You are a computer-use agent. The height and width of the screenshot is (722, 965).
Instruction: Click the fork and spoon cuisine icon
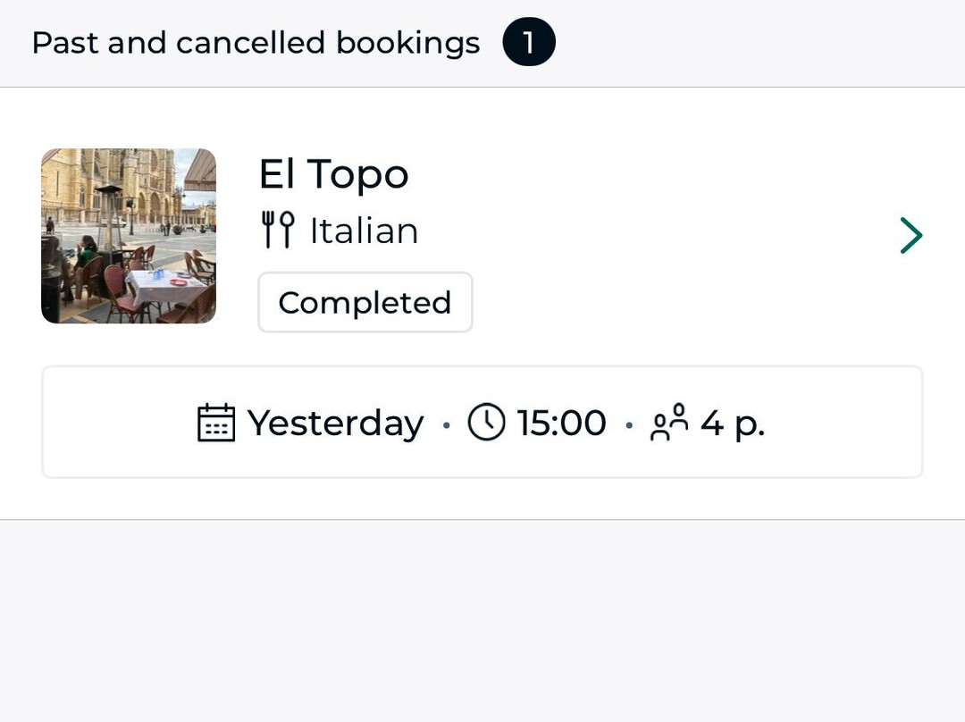(x=278, y=230)
